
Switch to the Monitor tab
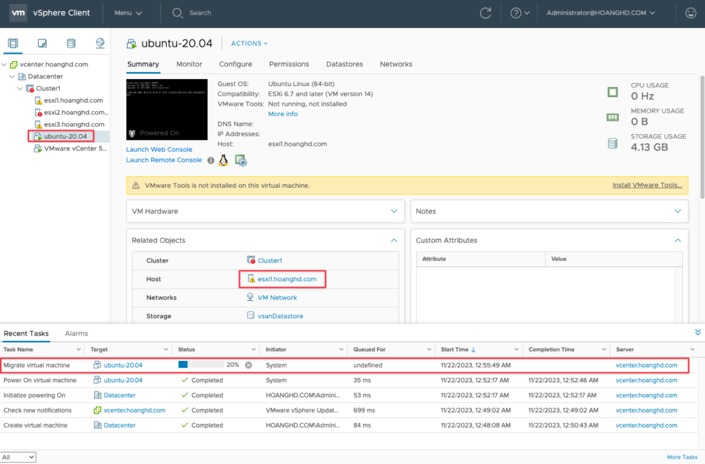[189, 64]
